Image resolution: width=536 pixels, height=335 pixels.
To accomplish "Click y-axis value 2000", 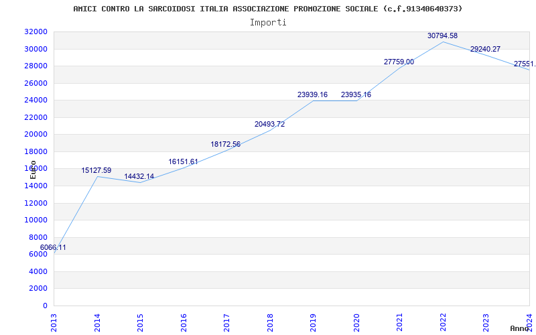I will point(38,289).
